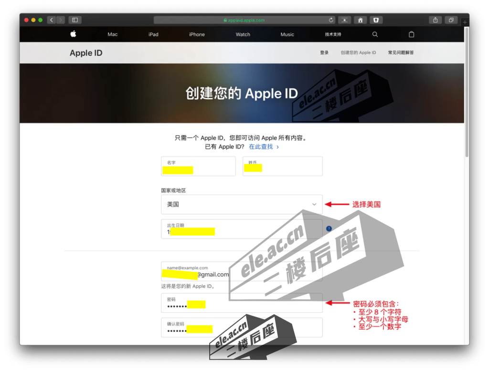Reload the page with the refresh icon
This screenshot has height=371, width=489.
[x=331, y=20]
